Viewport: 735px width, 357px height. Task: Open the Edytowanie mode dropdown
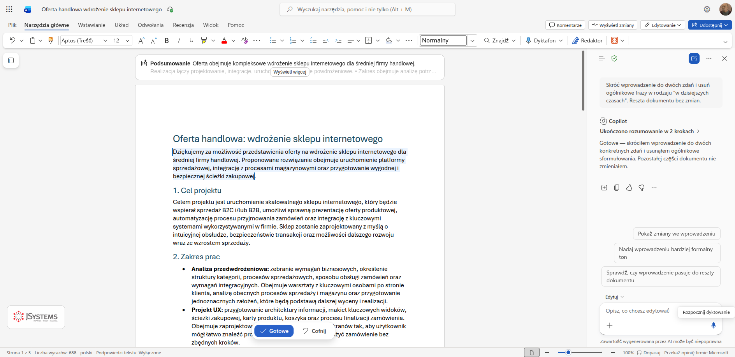(x=663, y=25)
